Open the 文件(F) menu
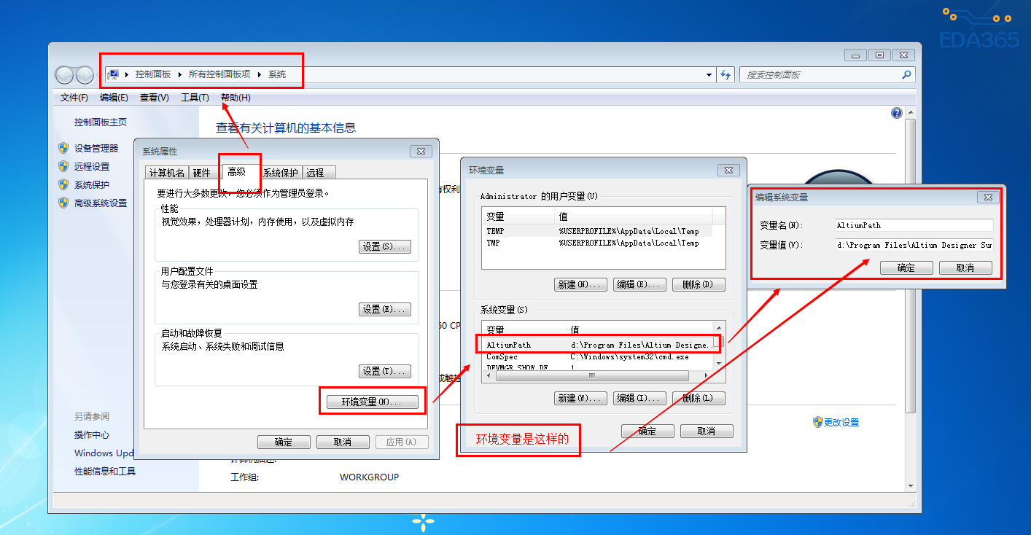 click(x=74, y=98)
